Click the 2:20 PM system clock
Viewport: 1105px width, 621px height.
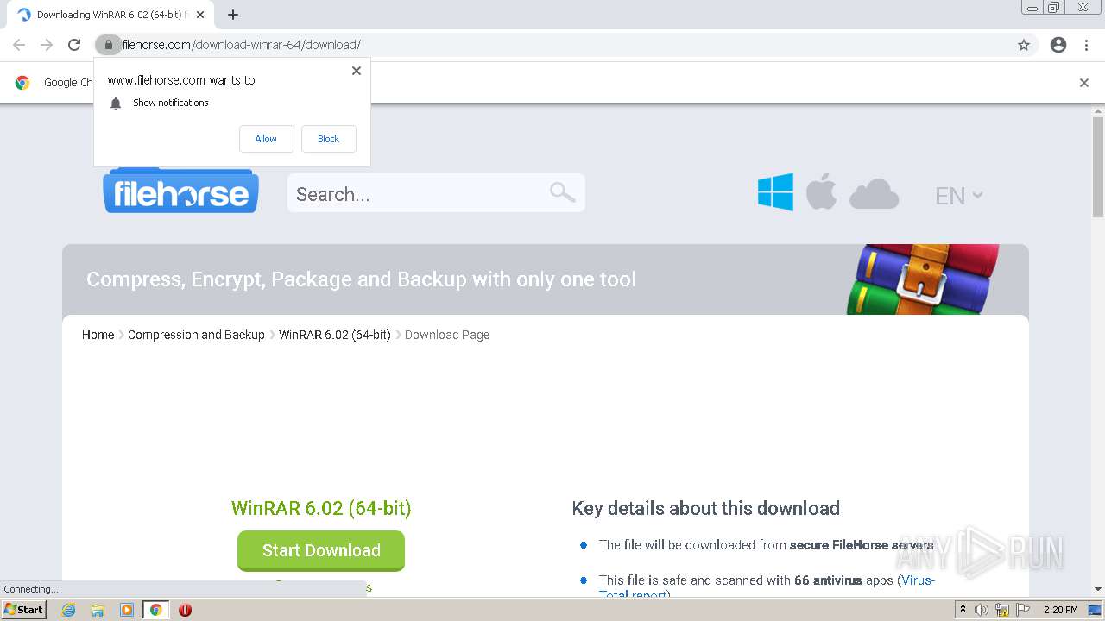tap(1060, 610)
